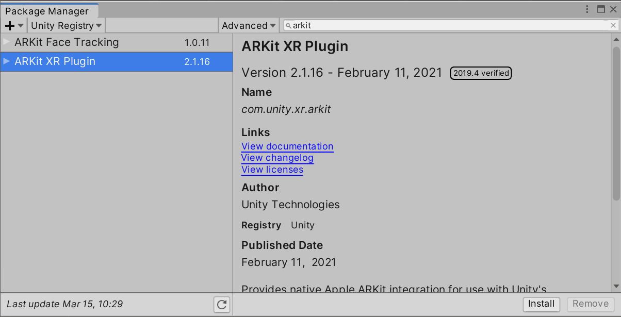
Task: Click the details panel vertical scrollbar
Action: [x=616, y=124]
